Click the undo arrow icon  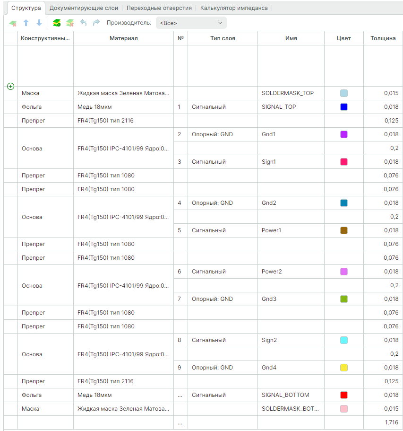83,23
